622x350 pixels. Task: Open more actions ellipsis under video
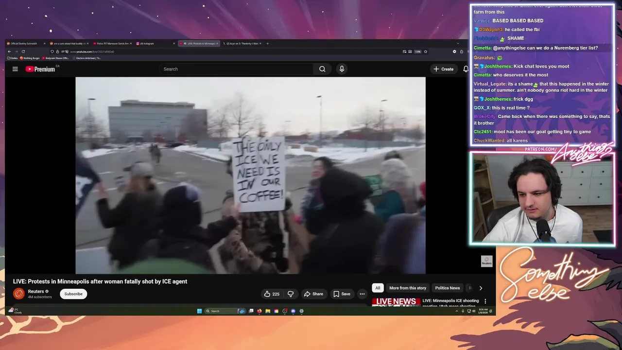362,294
